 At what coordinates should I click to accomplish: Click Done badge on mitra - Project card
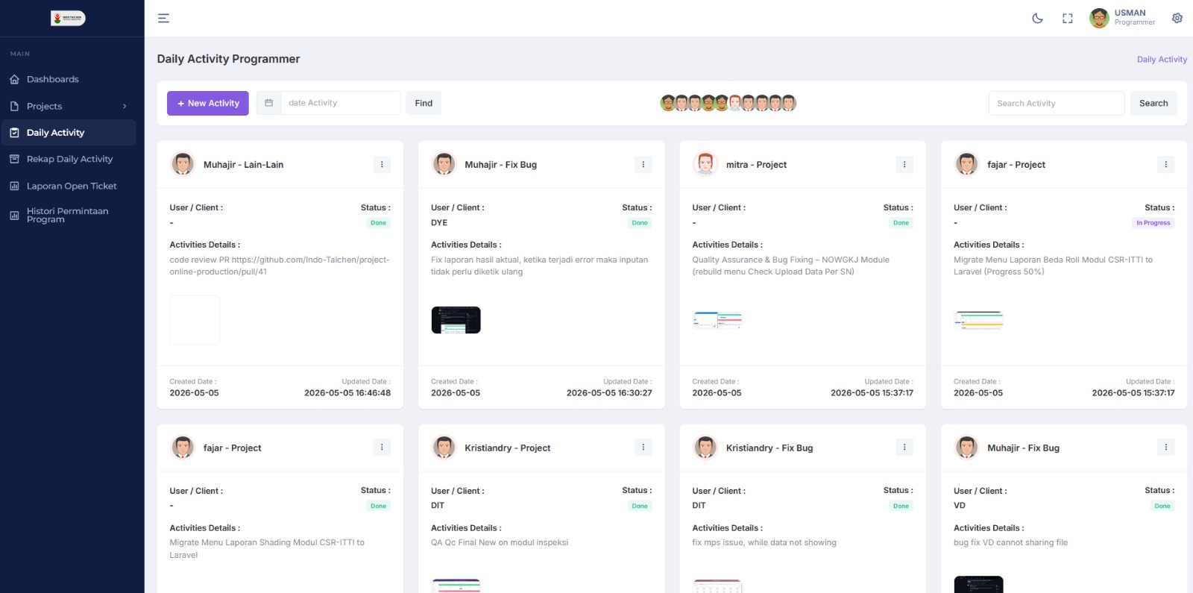pos(901,223)
